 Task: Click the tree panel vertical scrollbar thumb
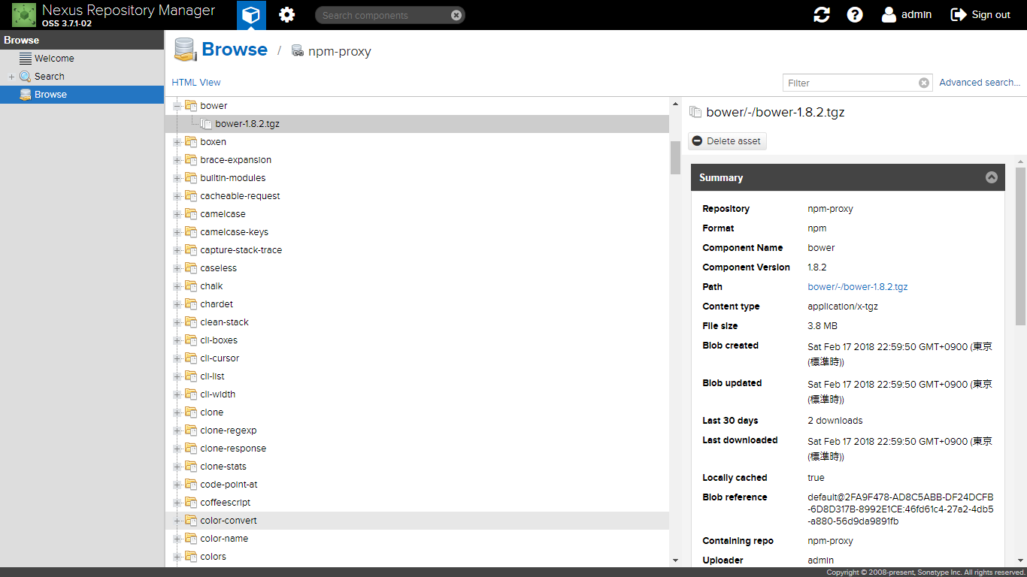675,158
